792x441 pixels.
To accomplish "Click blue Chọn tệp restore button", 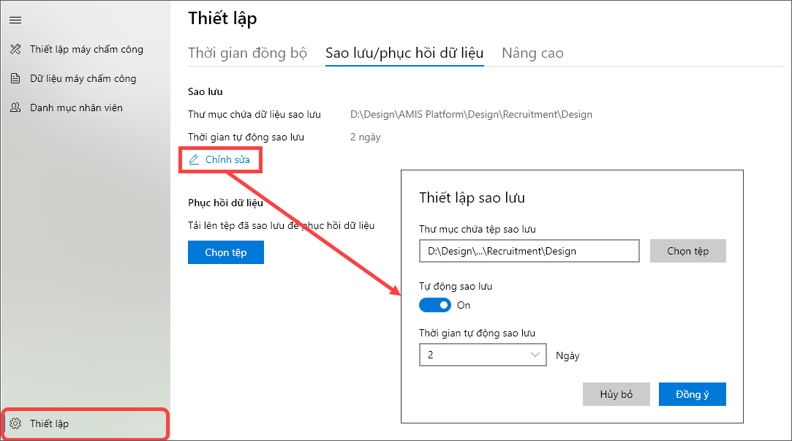I will click(226, 252).
